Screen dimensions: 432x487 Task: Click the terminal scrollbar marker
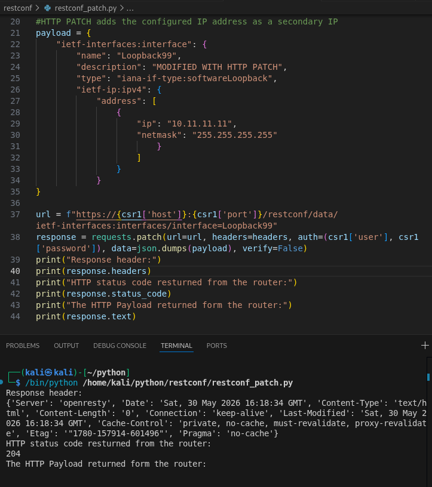428,377
